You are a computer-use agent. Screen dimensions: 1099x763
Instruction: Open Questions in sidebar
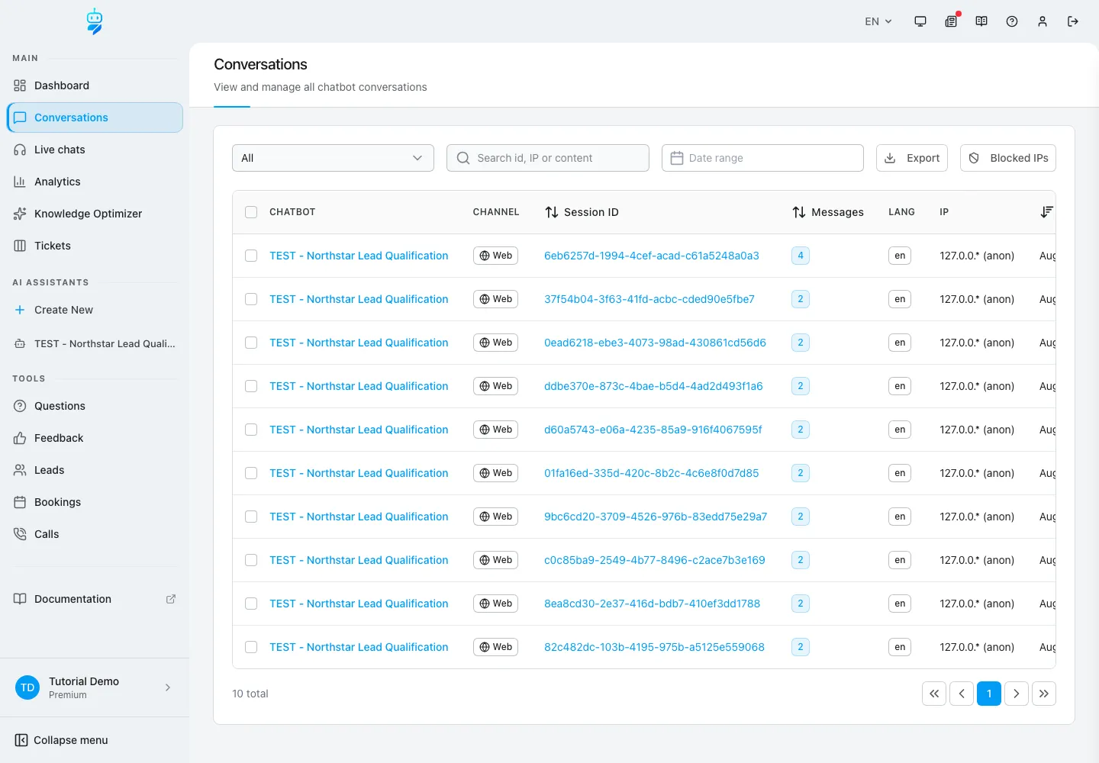click(95, 406)
